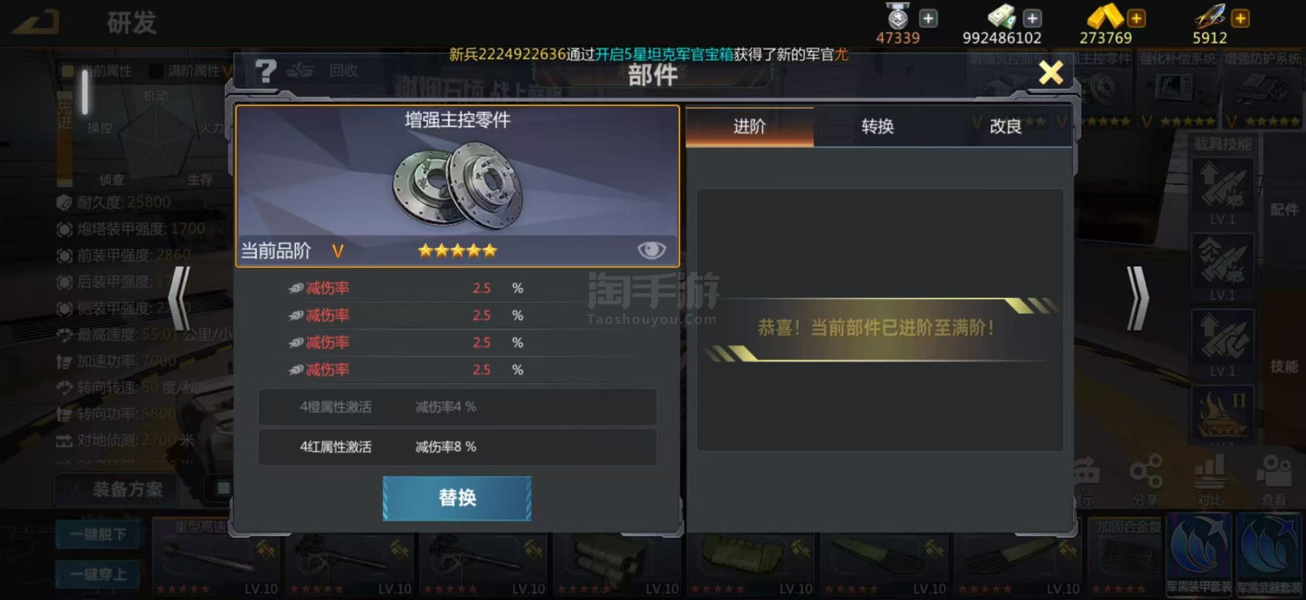The height and width of the screenshot is (600, 1306).
Task: Expand the 4红属性激活 row
Action: (457, 447)
